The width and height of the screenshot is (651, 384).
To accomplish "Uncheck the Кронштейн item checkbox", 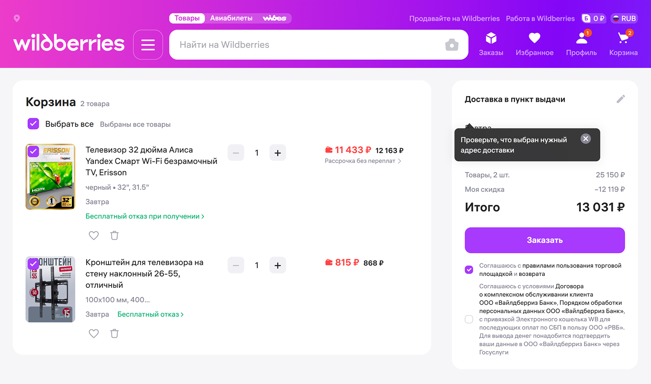I will click(33, 264).
